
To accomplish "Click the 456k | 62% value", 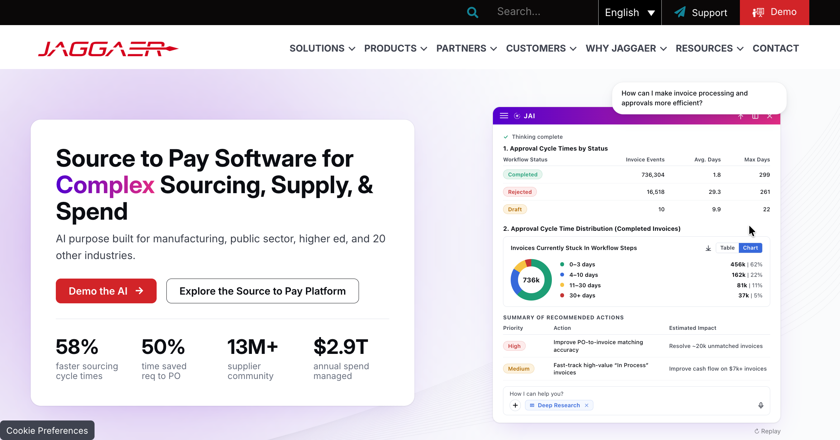I will click(x=747, y=264).
